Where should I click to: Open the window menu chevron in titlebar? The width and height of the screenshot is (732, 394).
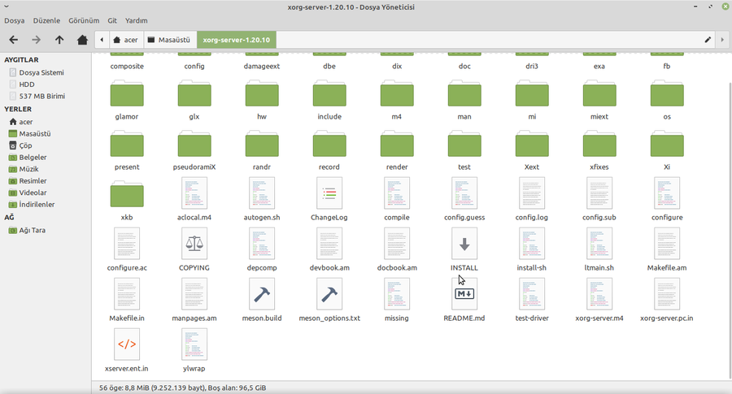pyautogui.click(x=6, y=6)
